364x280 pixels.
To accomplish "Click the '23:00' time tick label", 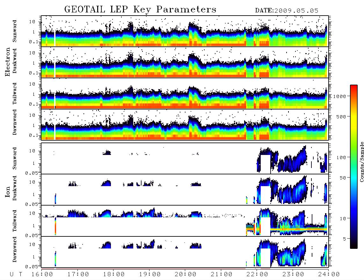I will 293,275.
